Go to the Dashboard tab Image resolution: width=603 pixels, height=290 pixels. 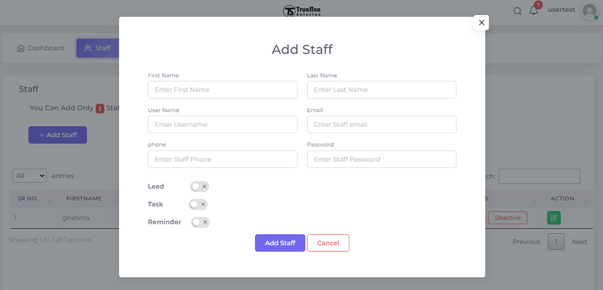(x=40, y=48)
